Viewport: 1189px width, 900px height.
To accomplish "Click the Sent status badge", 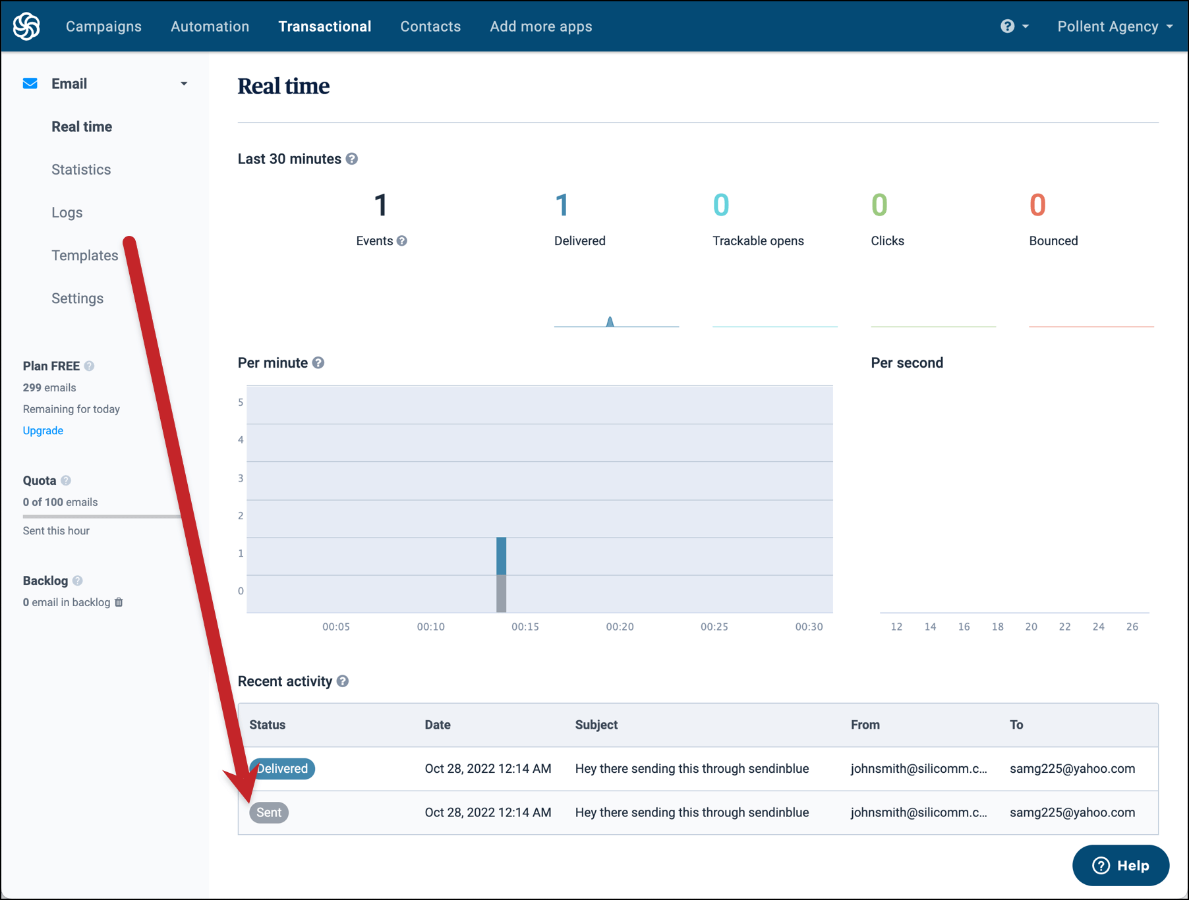I will coord(269,812).
